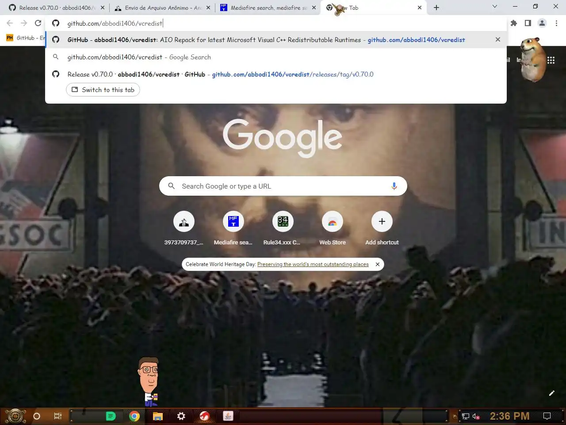Select the Release v0.70.0 GitHub suggestion
Image resolution: width=566 pixels, height=425 pixels.
tap(275, 74)
